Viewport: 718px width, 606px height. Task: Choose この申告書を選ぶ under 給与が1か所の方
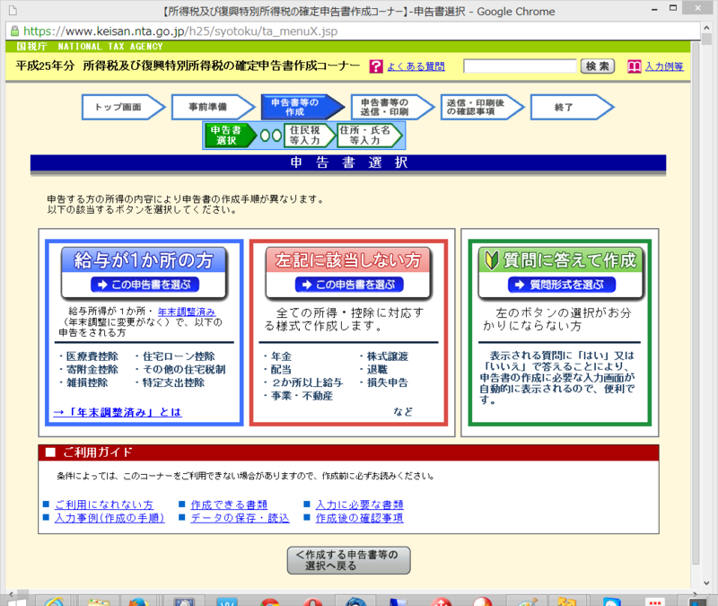point(144,285)
